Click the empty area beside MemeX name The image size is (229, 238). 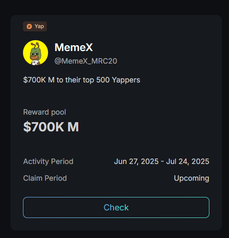tap(152, 47)
